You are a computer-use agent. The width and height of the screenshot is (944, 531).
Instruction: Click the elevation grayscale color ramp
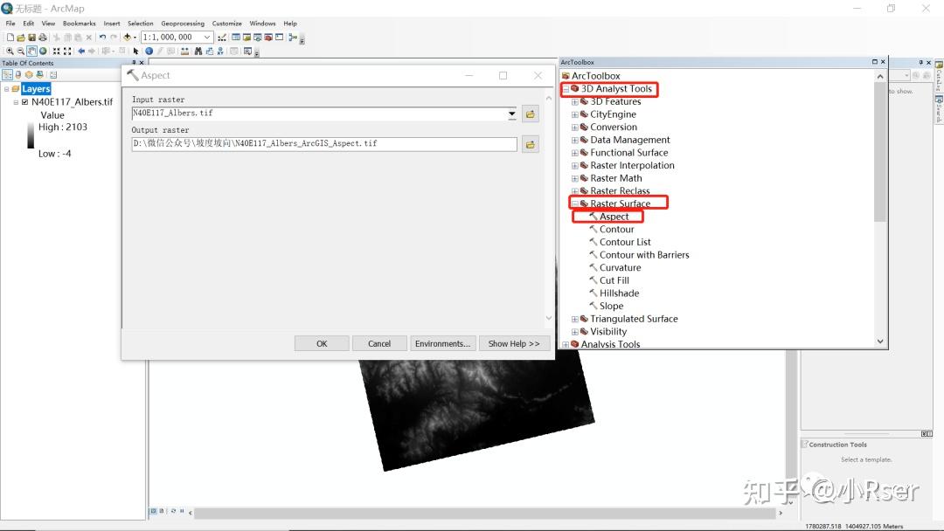[x=31, y=135]
